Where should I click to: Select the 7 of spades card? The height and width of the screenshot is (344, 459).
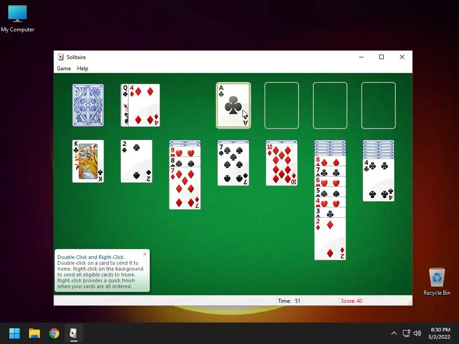pos(233,164)
